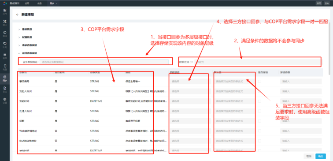The height and width of the screenshot is (161, 333).
Task: Click the colorful app logo at top left
Action: 5,3
